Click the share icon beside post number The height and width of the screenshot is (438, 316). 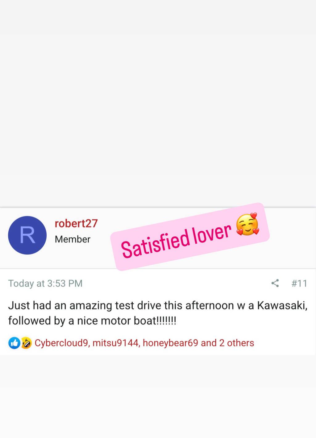click(x=275, y=283)
